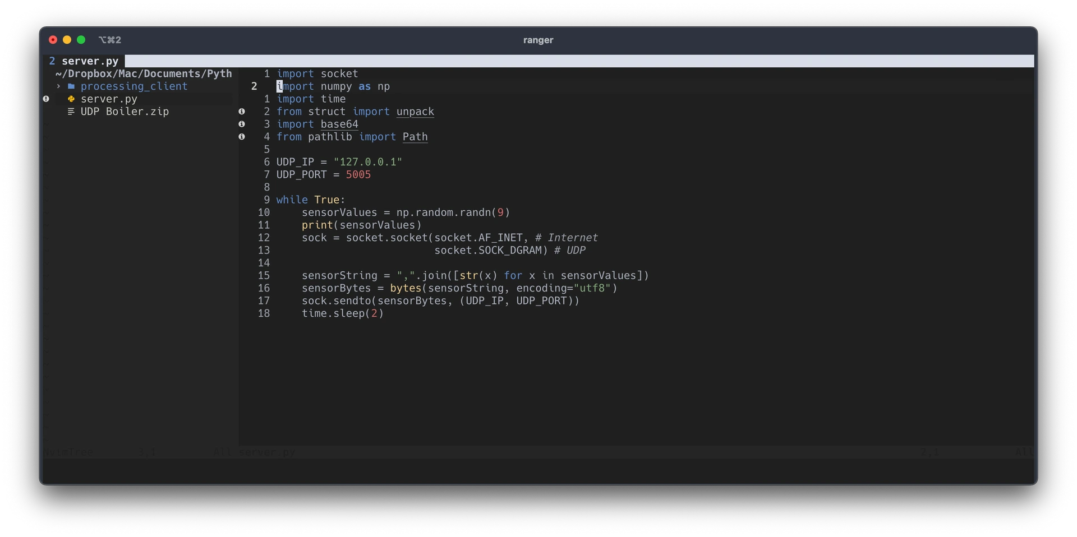Open UDP Boiler.zip from the file tree
This screenshot has height=537, width=1077.
point(125,112)
